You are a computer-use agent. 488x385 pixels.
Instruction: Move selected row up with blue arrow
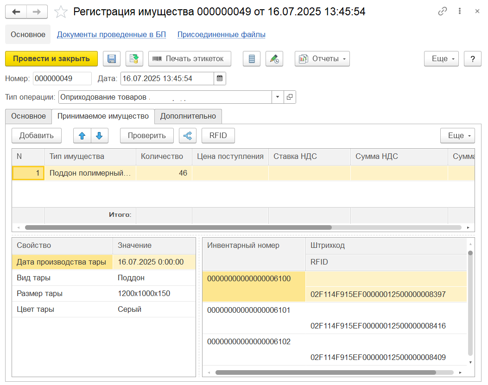coord(82,135)
